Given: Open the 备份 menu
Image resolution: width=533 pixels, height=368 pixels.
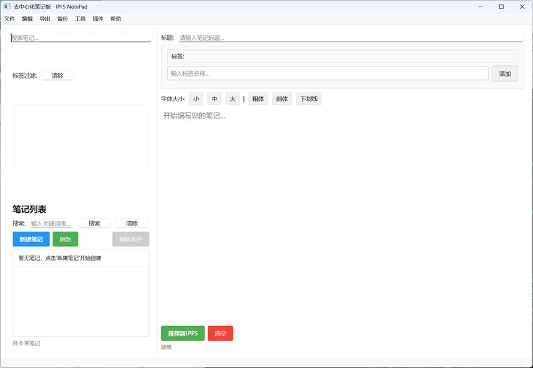Looking at the screenshot, I should 63,19.
